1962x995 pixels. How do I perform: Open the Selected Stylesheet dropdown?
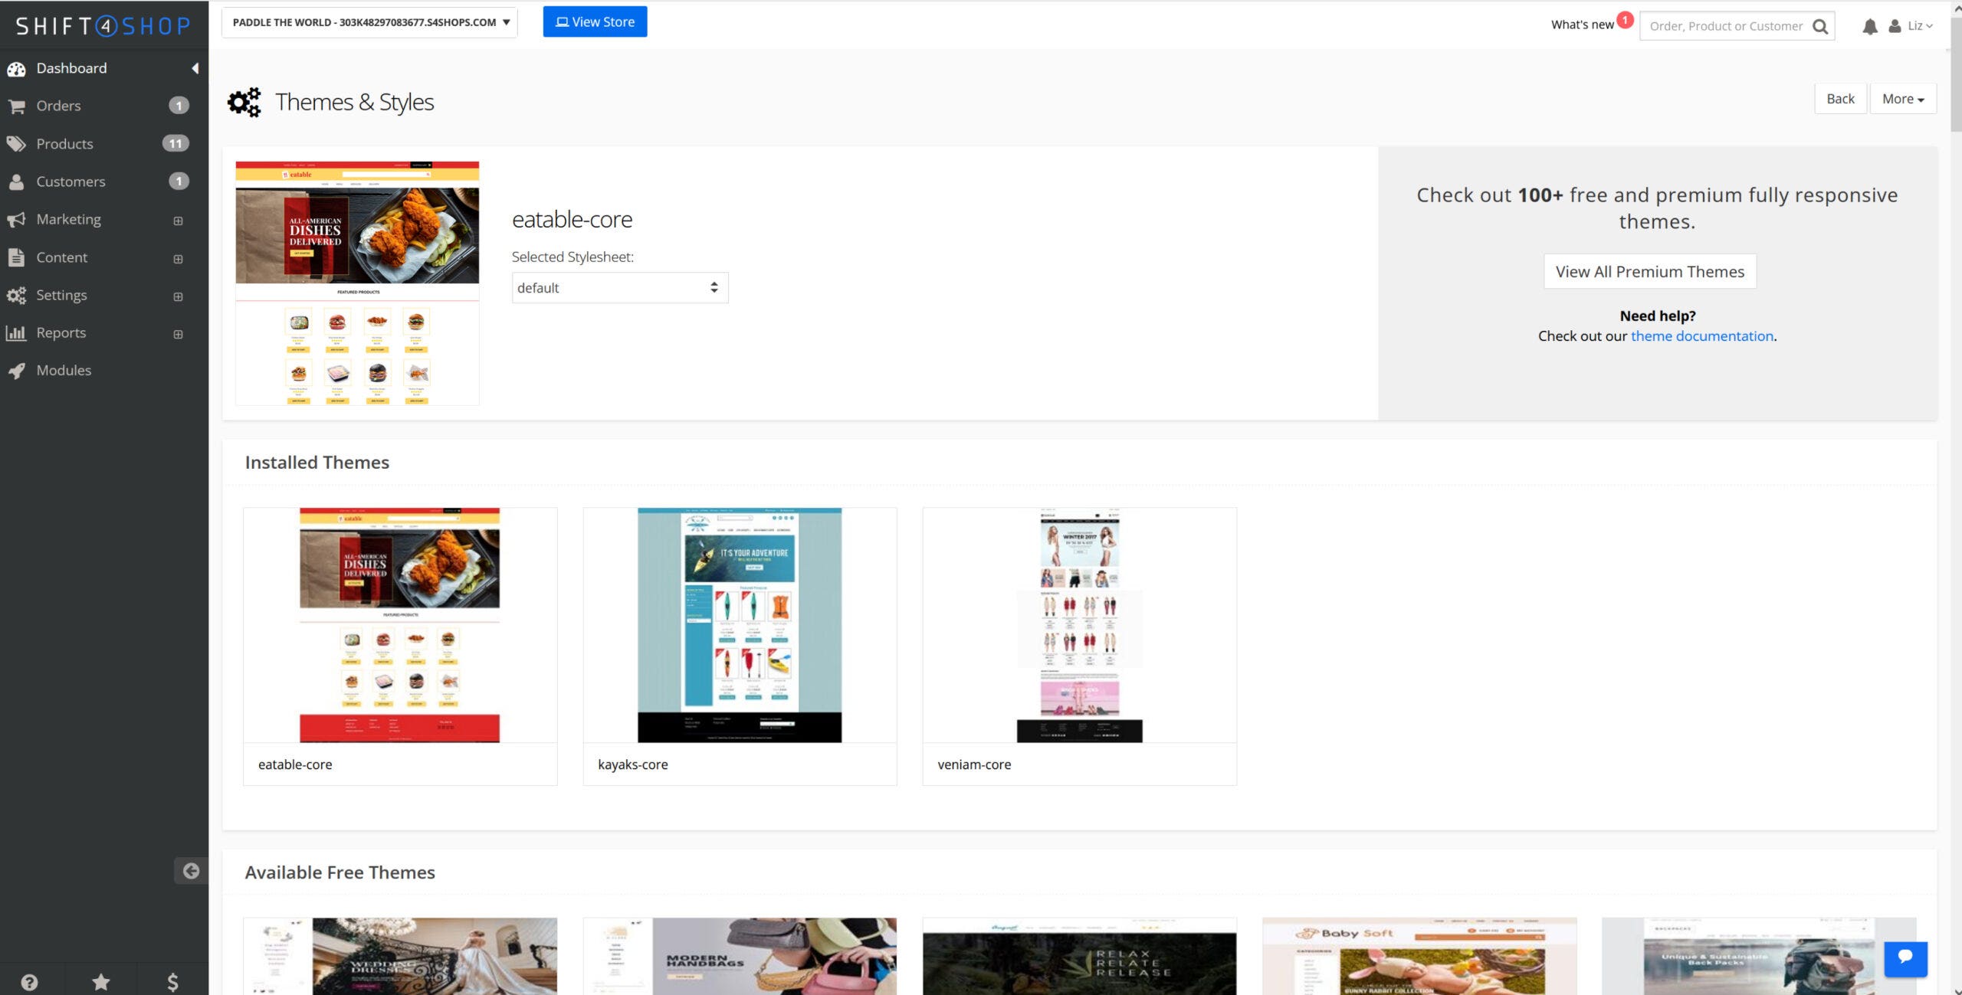(x=619, y=288)
